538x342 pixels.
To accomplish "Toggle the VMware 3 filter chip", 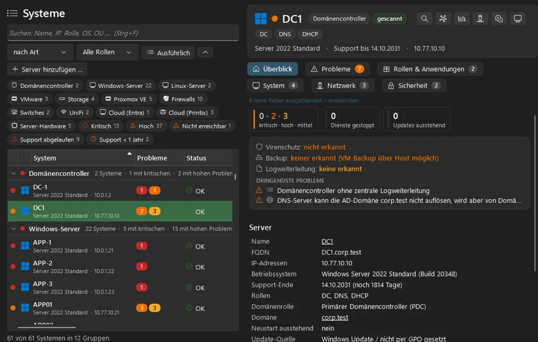I will 30,99.
